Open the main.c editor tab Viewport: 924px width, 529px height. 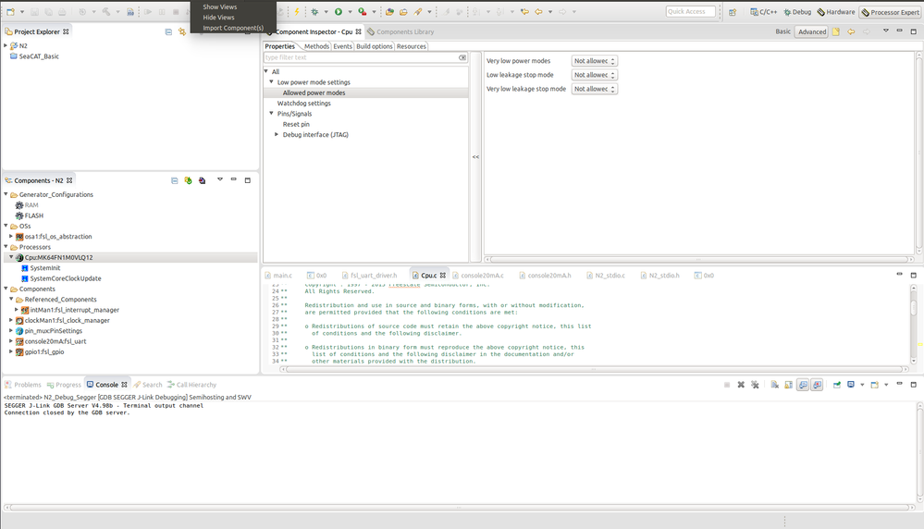point(278,275)
